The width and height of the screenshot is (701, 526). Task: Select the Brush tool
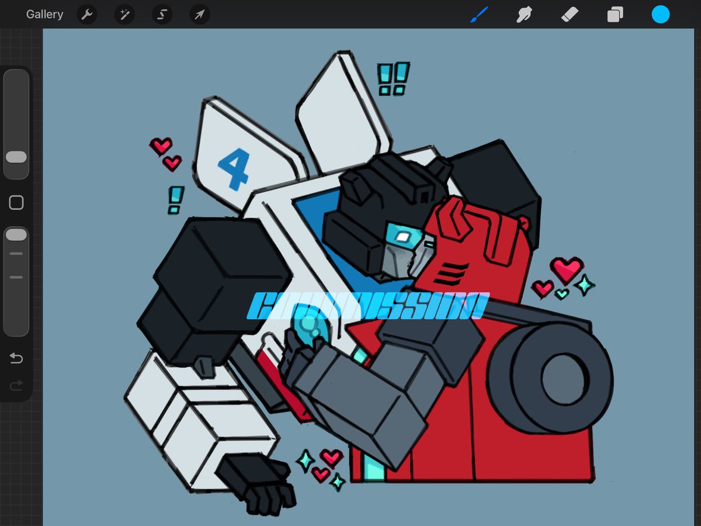[x=479, y=15]
